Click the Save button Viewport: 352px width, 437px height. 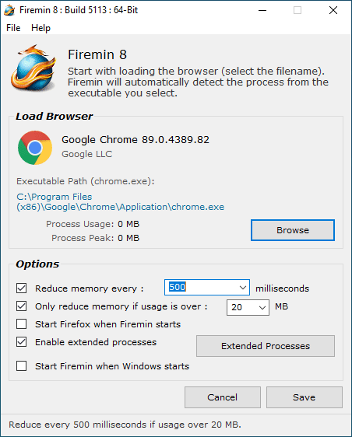pyautogui.click(x=304, y=397)
